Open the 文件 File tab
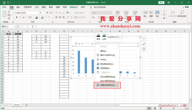192x110 pixels. [4, 7]
